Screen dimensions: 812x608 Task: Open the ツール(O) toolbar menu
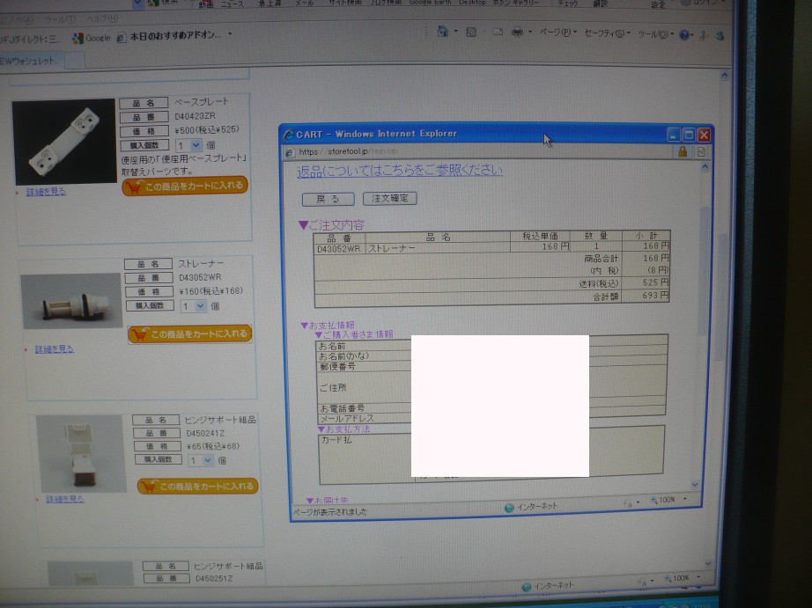tap(655, 33)
